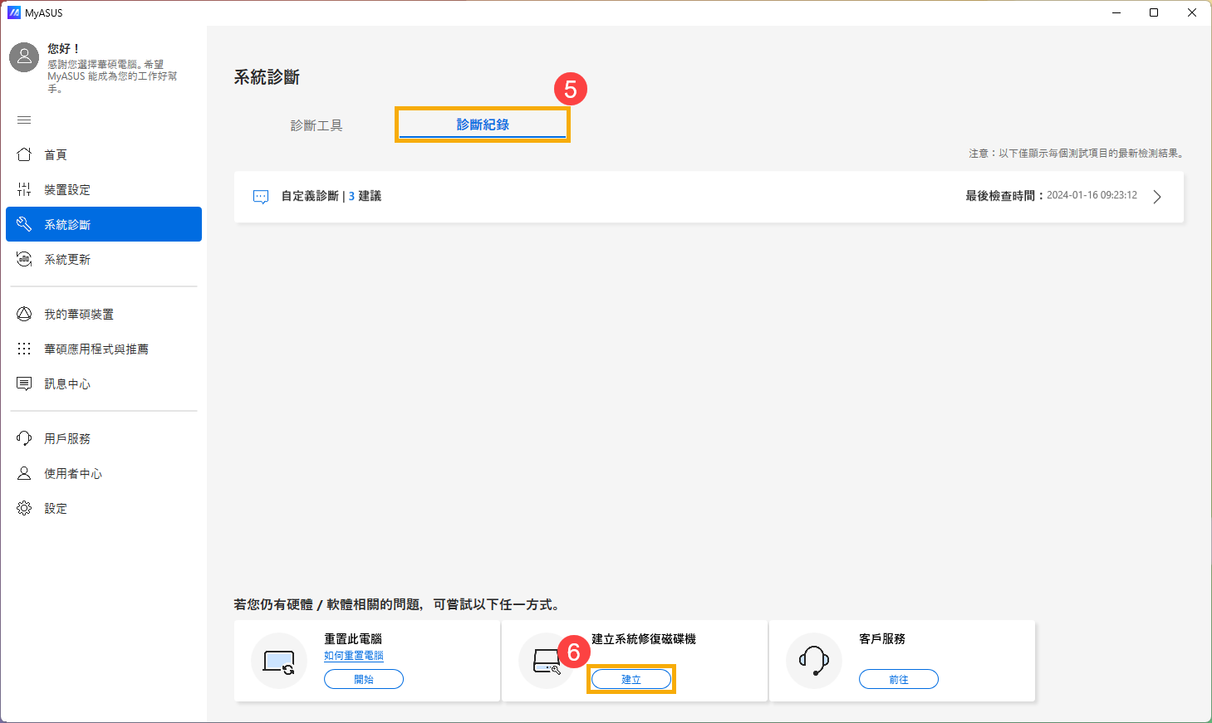The width and height of the screenshot is (1212, 723).
Task: Open the 如何重置電腦 link
Action: click(354, 656)
